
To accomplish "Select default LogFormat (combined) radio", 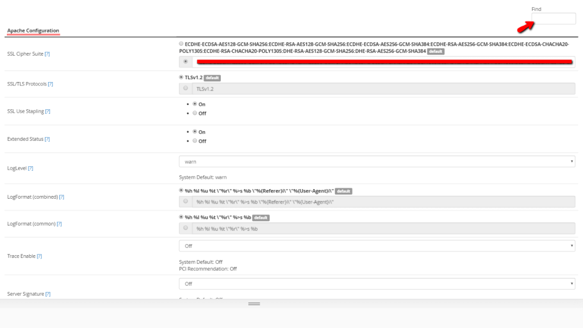I will tap(181, 190).
